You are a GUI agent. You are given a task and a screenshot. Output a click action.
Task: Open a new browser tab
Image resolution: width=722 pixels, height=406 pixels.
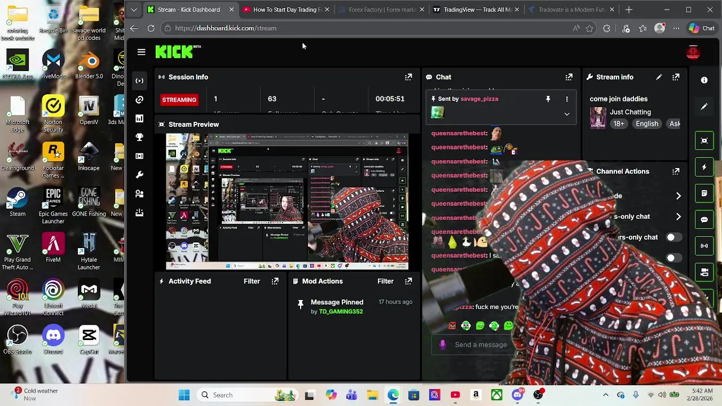coord(629,10)
